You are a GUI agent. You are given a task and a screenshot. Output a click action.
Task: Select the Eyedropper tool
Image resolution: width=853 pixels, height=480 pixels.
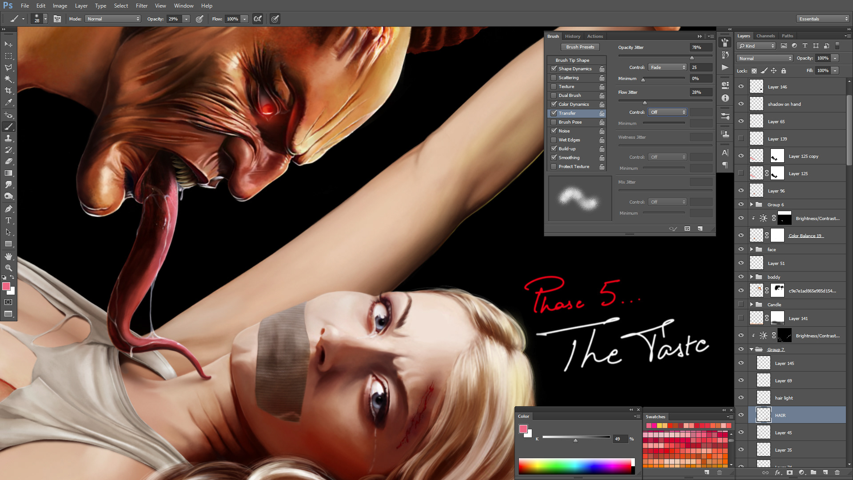8,103
